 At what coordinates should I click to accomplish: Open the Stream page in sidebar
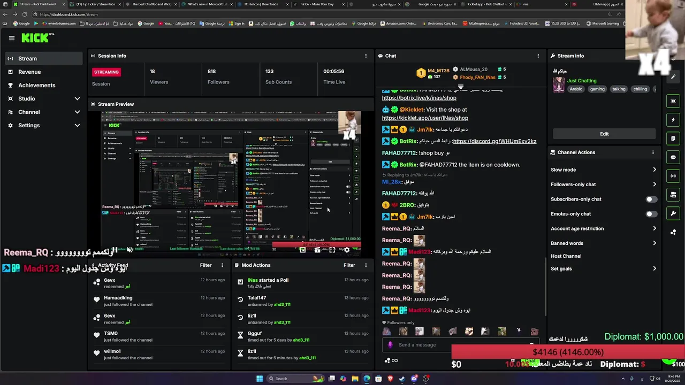(x=43, y=59)
